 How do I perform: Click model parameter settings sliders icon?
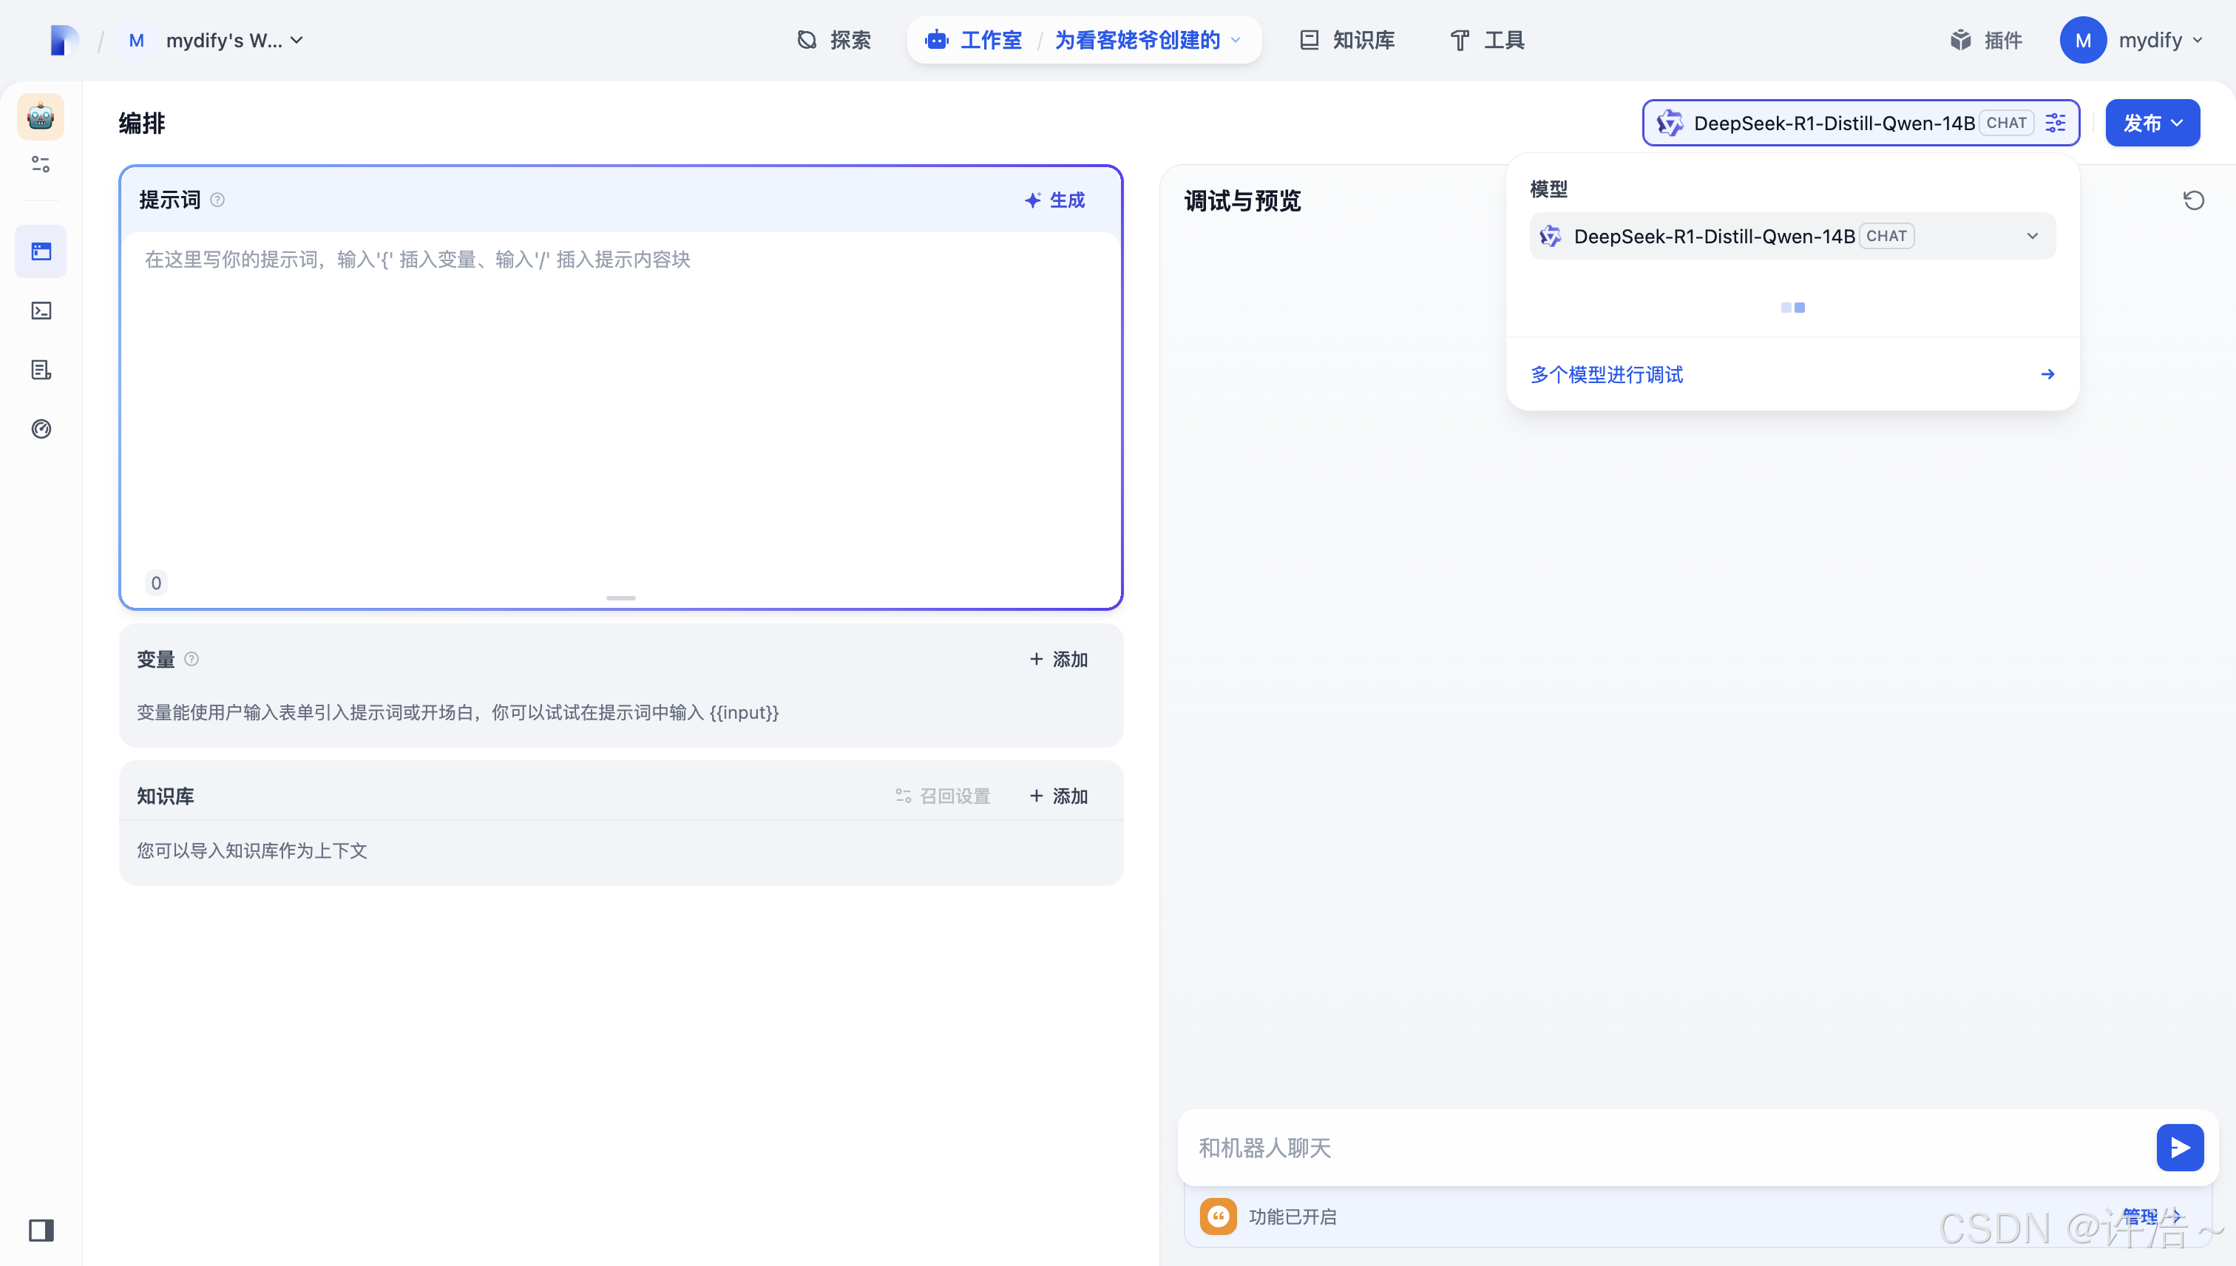(x=2056, y=123)
